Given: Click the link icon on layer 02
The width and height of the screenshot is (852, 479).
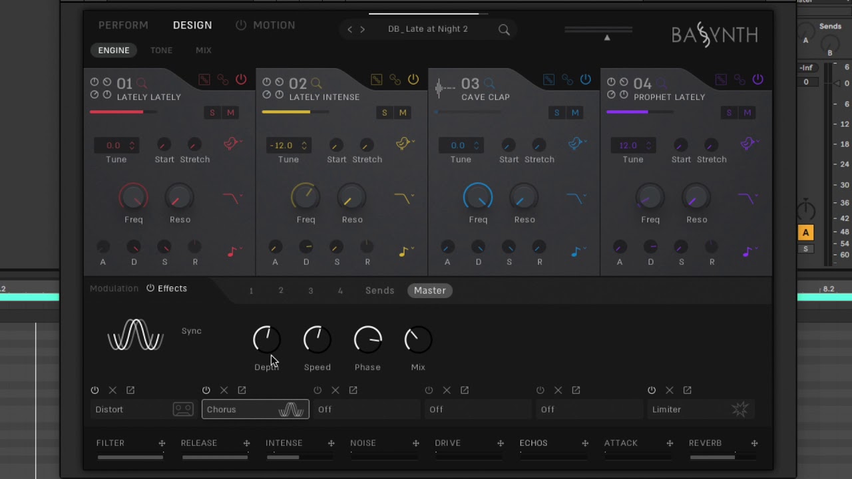Looking at the screenshot, I should pyautogui.click(x=395, y=80).
